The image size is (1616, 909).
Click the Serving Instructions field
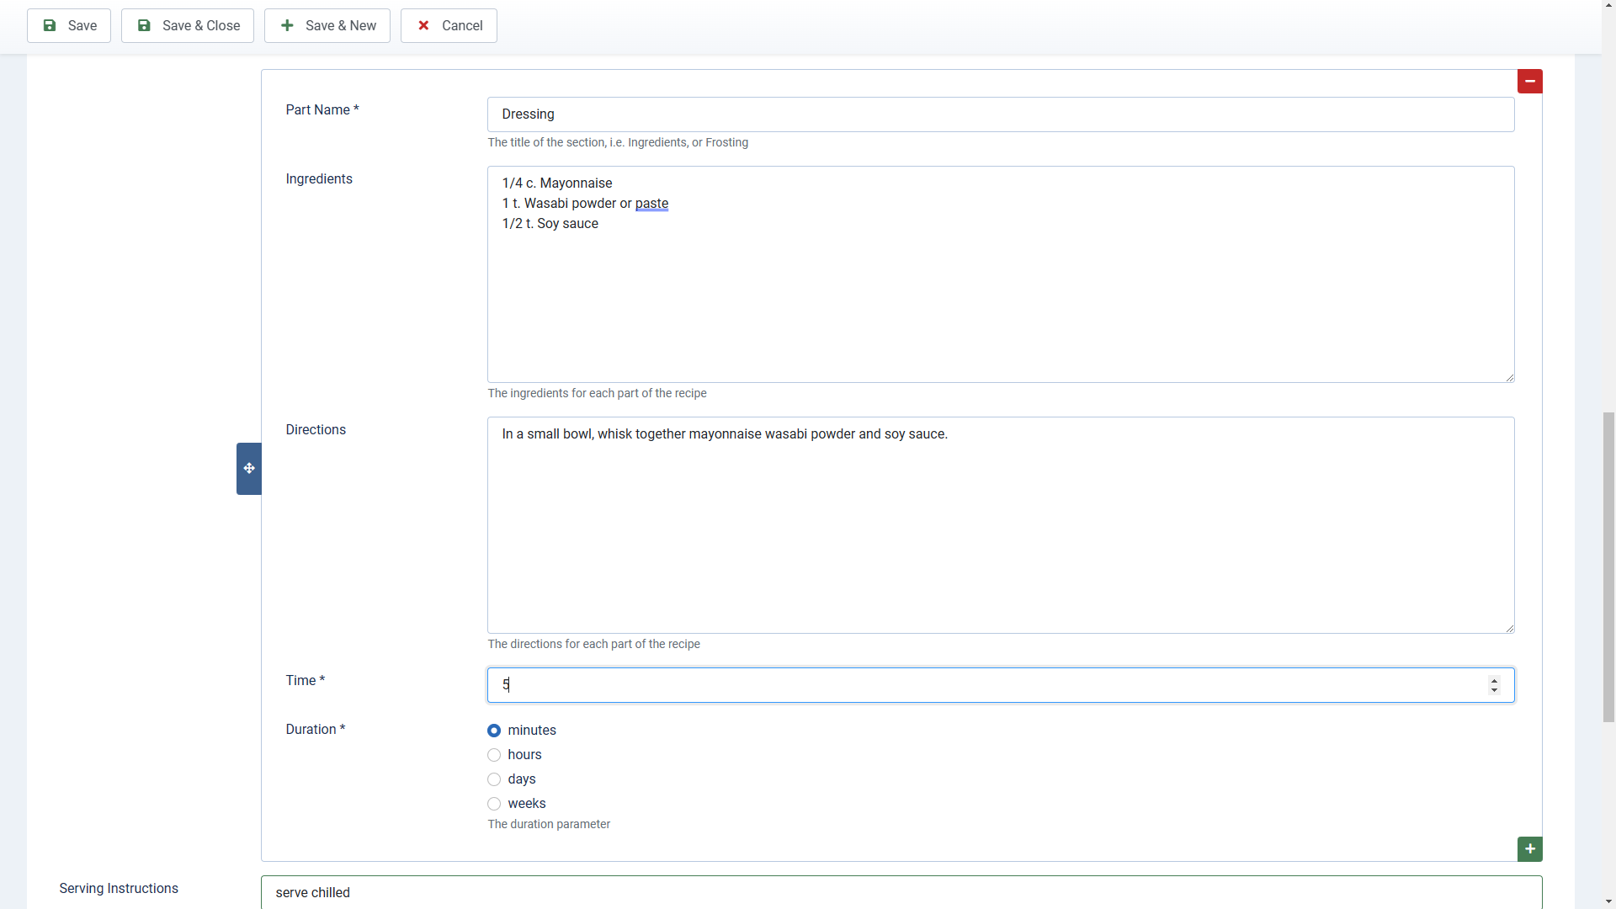click(901, 892)
